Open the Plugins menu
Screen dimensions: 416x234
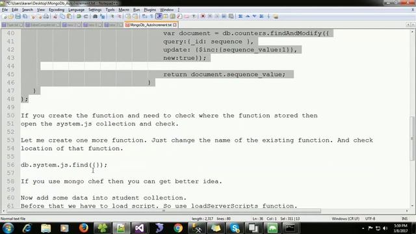point(150,10)
